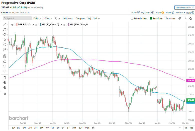Select the trend line drawing tool
Screen dimensions: 195x131
click(5, 25)
